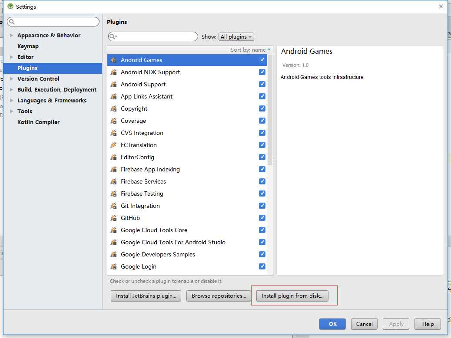The width and height of the screenshot is (451, 338).
Task: Focus the settings search field
Action: pyautogui.click(x=53, y=22)
